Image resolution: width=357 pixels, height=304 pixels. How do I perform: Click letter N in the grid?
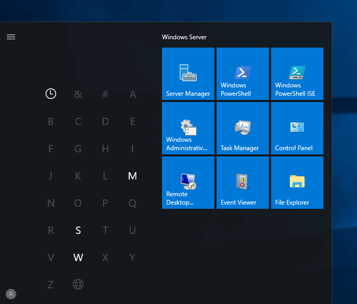(x=51, y=203)
